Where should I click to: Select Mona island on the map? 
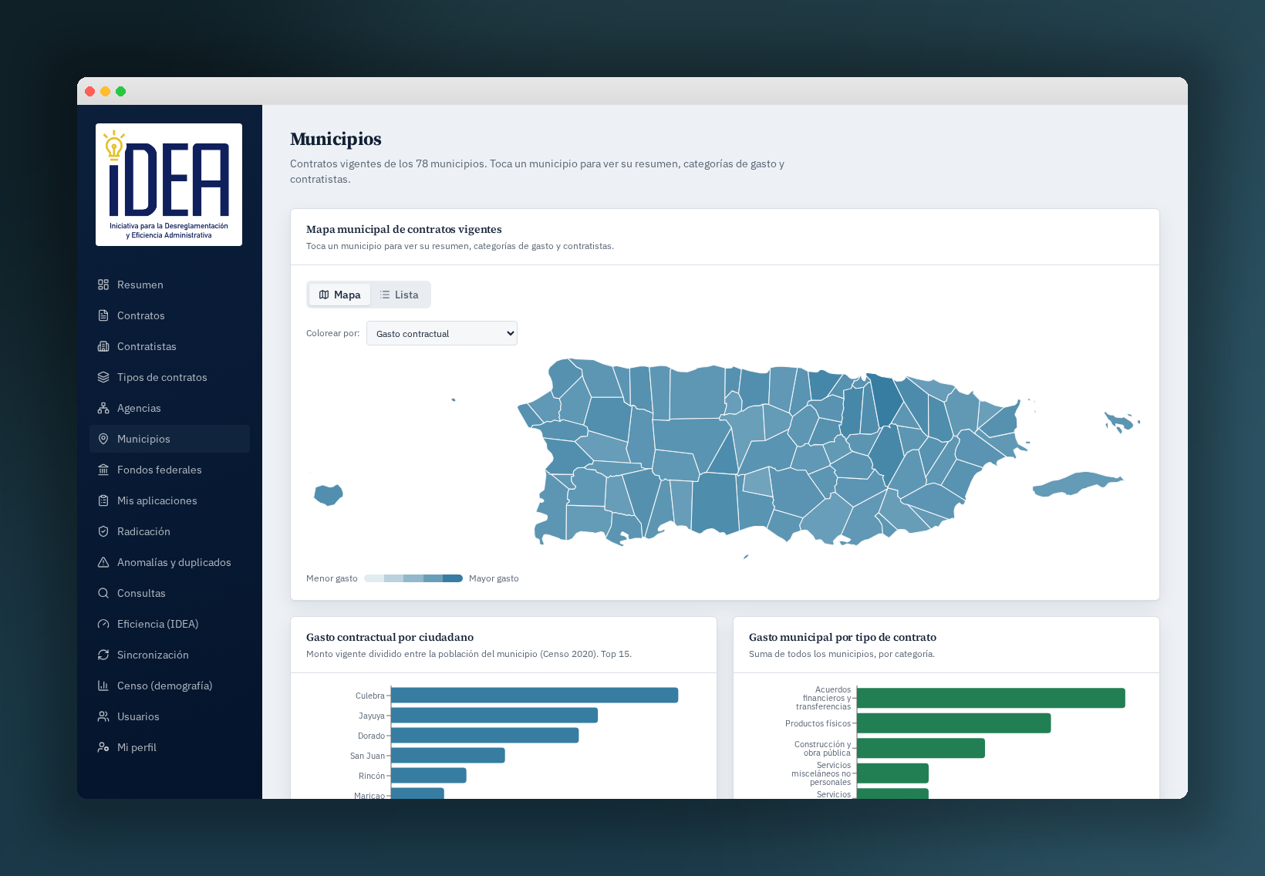click(x=329, y=494)
